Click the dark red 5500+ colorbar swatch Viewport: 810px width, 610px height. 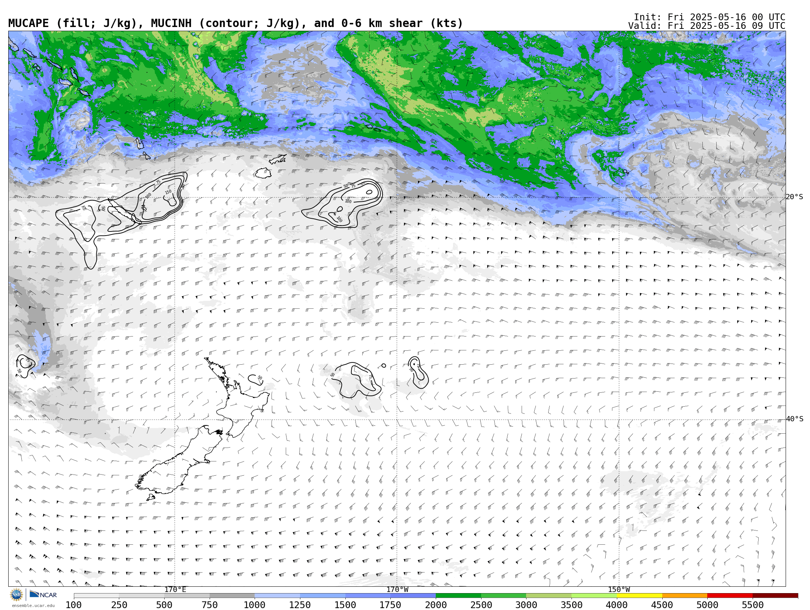775,596
